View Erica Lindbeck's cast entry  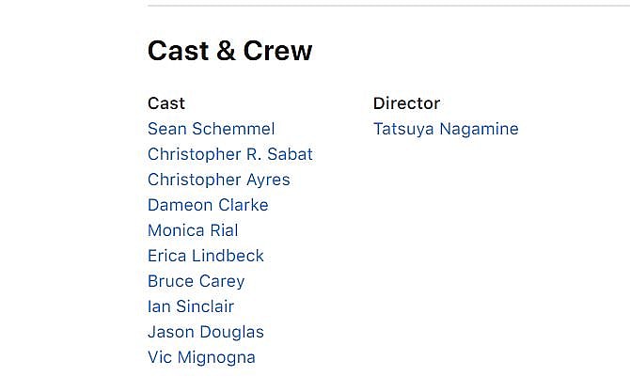[206, 256]
